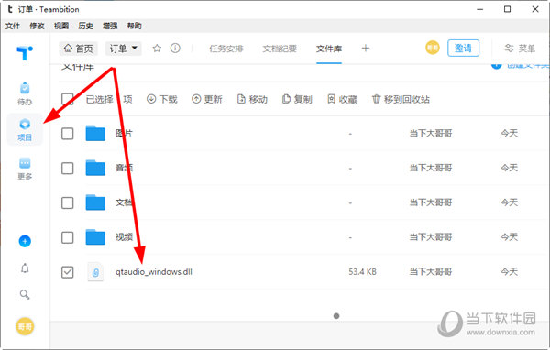Click the pagination dot below file list
Image resolution: width=550 pixels, height=350 pixels.
(x=336, y=316)
